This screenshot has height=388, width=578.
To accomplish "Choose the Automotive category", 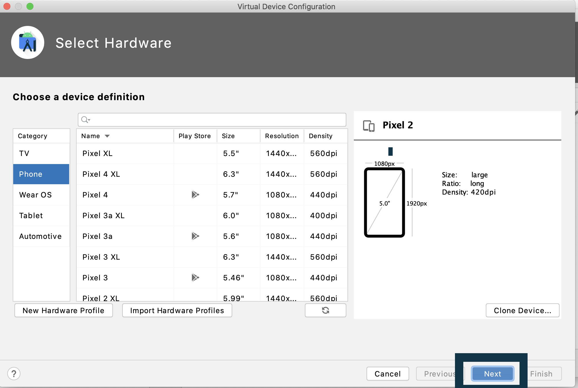I will click(x=40, y=236).
